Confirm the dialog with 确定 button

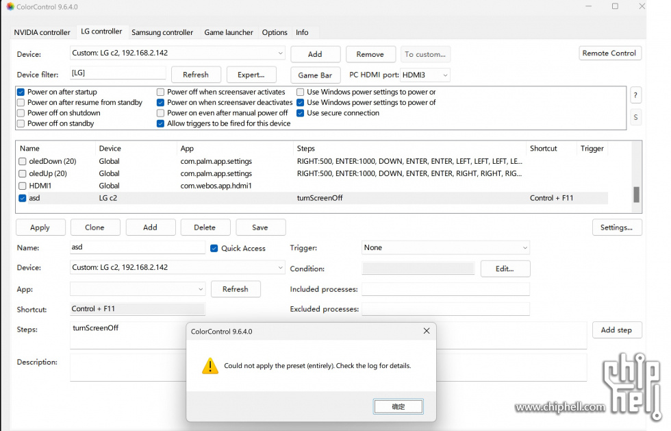click(398, 406)
